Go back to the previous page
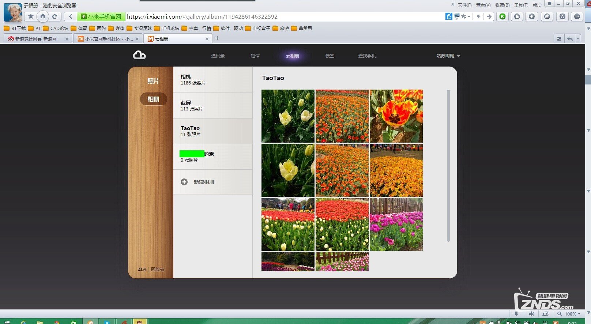The image size is (591, 324). tap(70, 16)
